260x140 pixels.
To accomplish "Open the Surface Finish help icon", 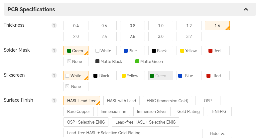I will 54,100.
